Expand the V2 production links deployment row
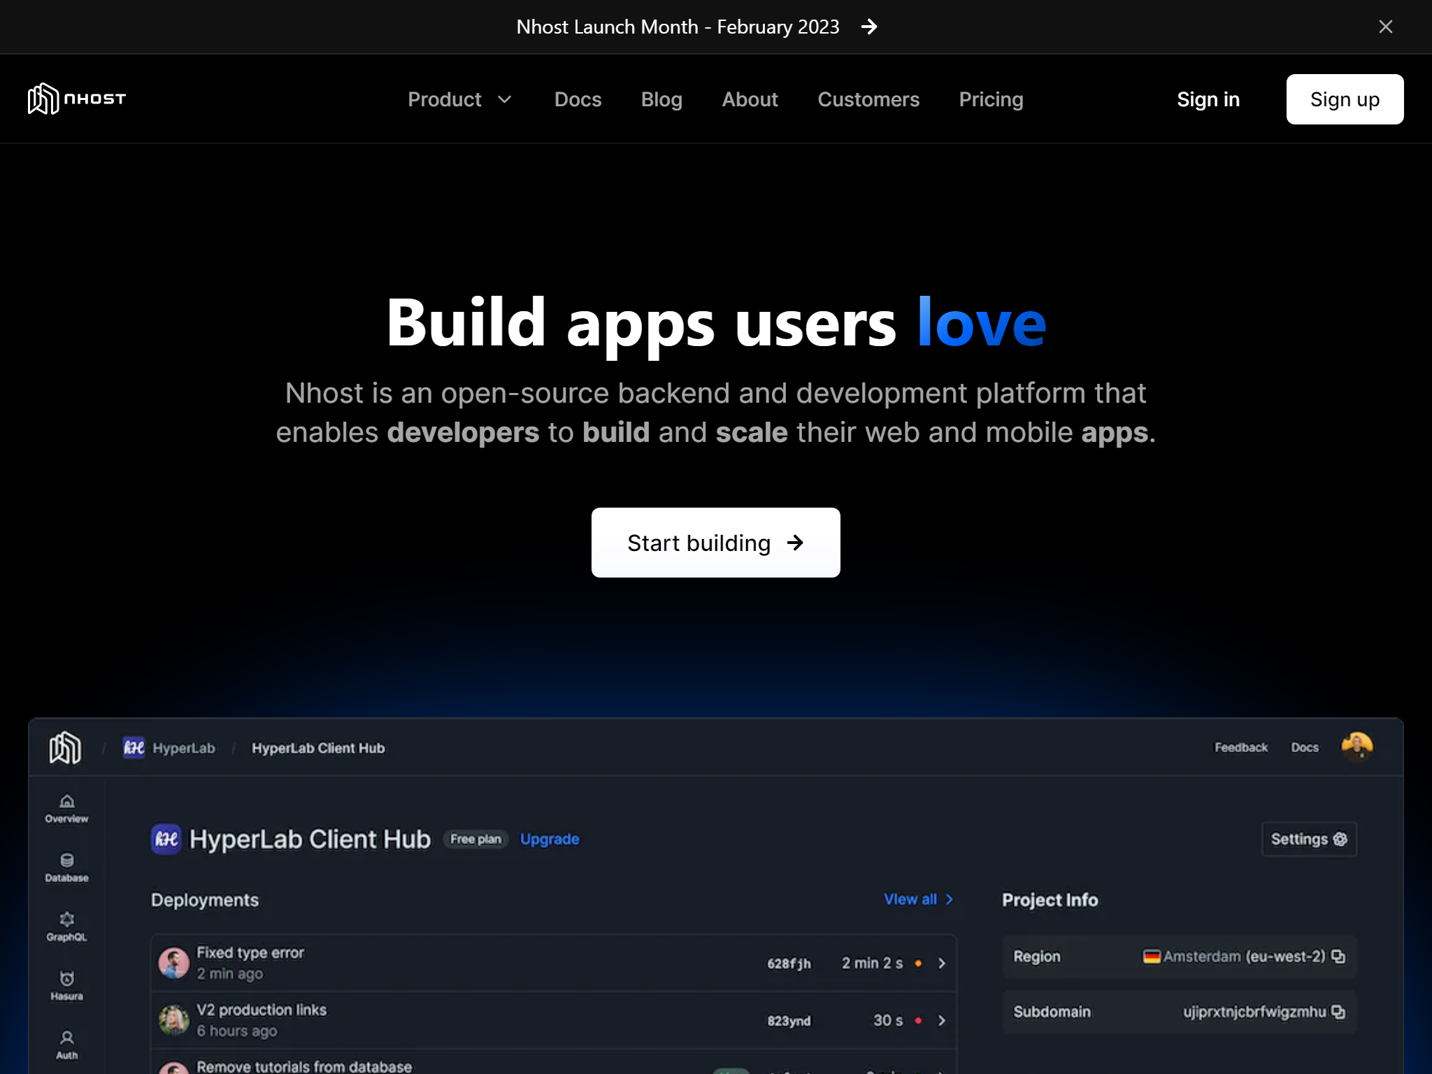This screenshot has height=1074, width=1432. pos(942,1020)
